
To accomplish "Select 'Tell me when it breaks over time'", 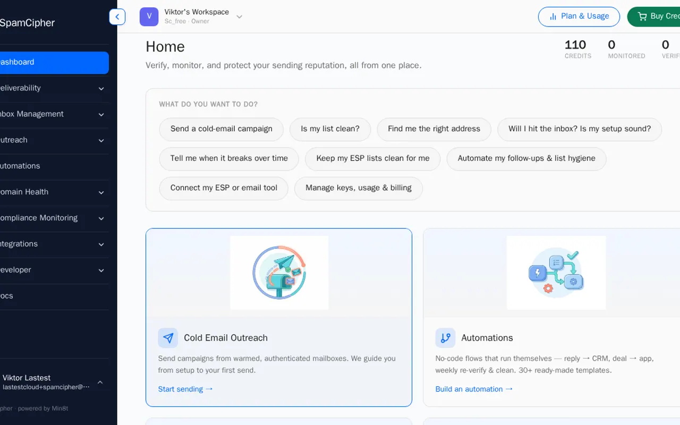I will pyautogui.click(x=229, y=159).
